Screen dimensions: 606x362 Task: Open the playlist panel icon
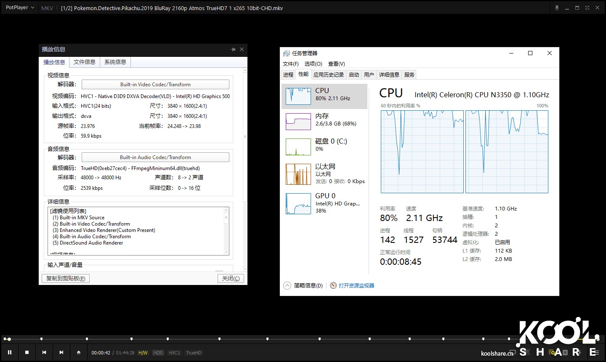coord(595,352)
